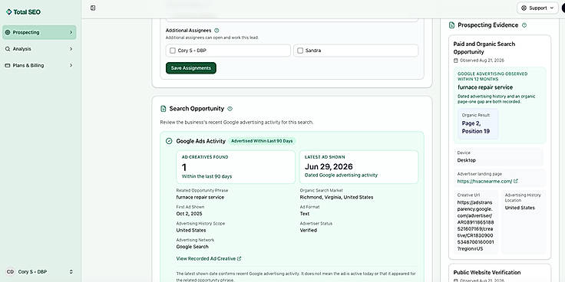Click the Latest Ad Shown card

click(x=359, y=167)
